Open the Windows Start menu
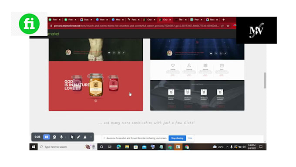This screenshot has width=296, height=167. click(x=34, y=147)
